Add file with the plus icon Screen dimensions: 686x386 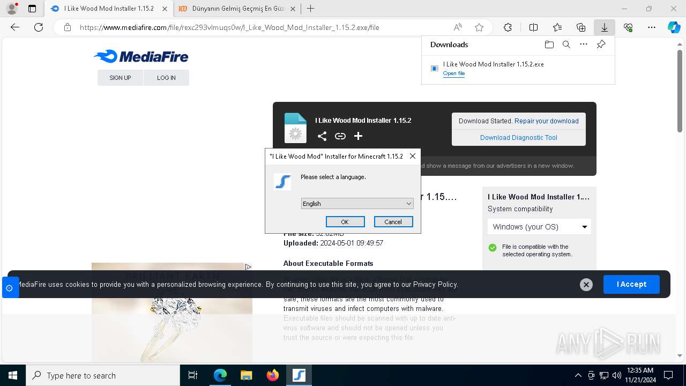click(x=358, y=136)
